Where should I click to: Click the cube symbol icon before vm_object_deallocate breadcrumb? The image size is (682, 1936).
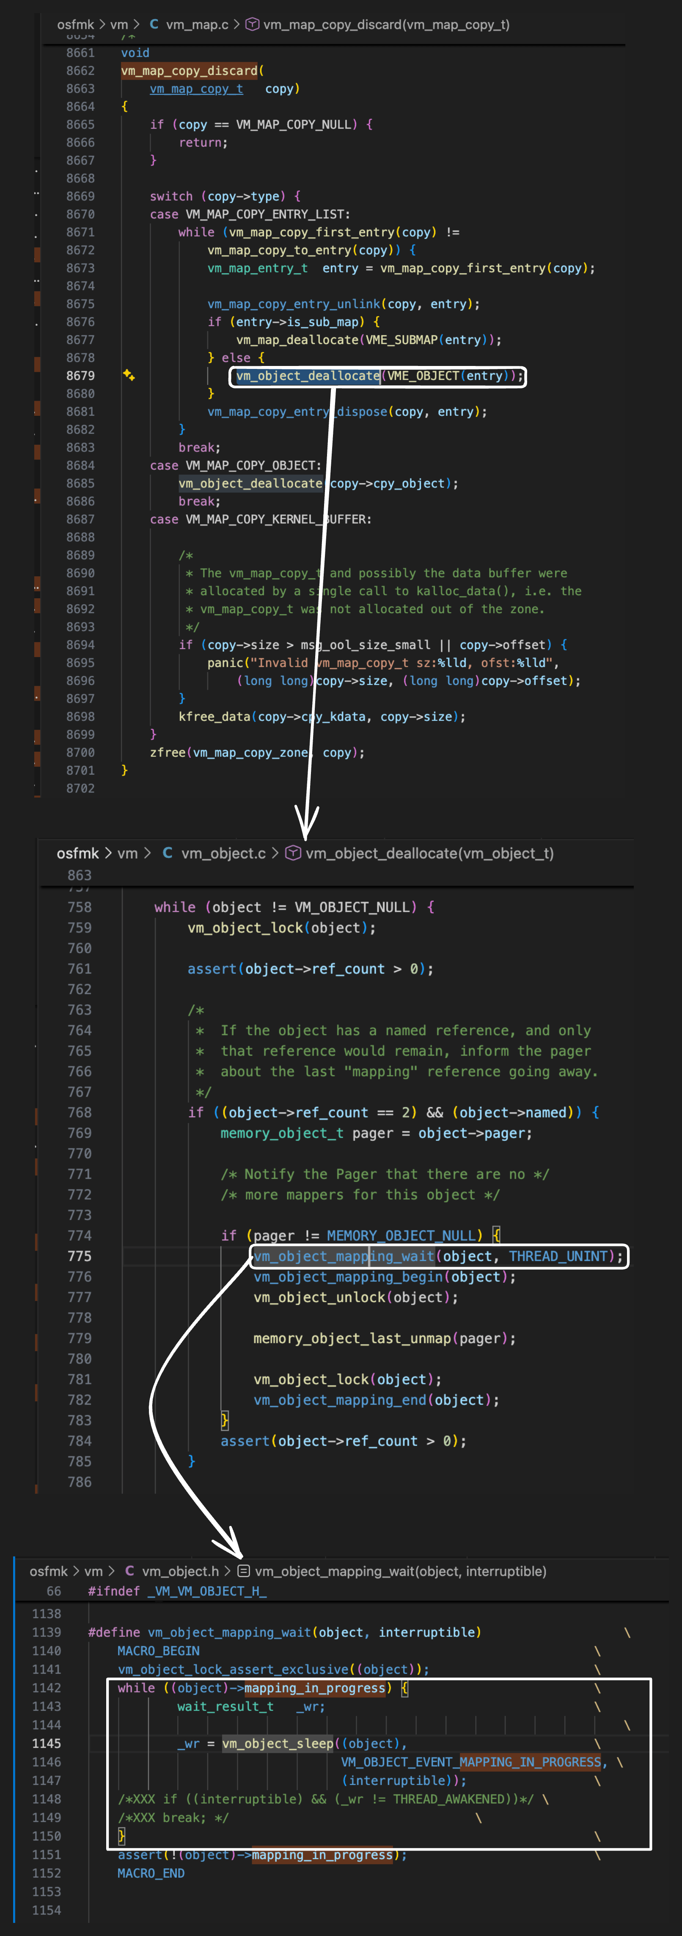[294, 853]
